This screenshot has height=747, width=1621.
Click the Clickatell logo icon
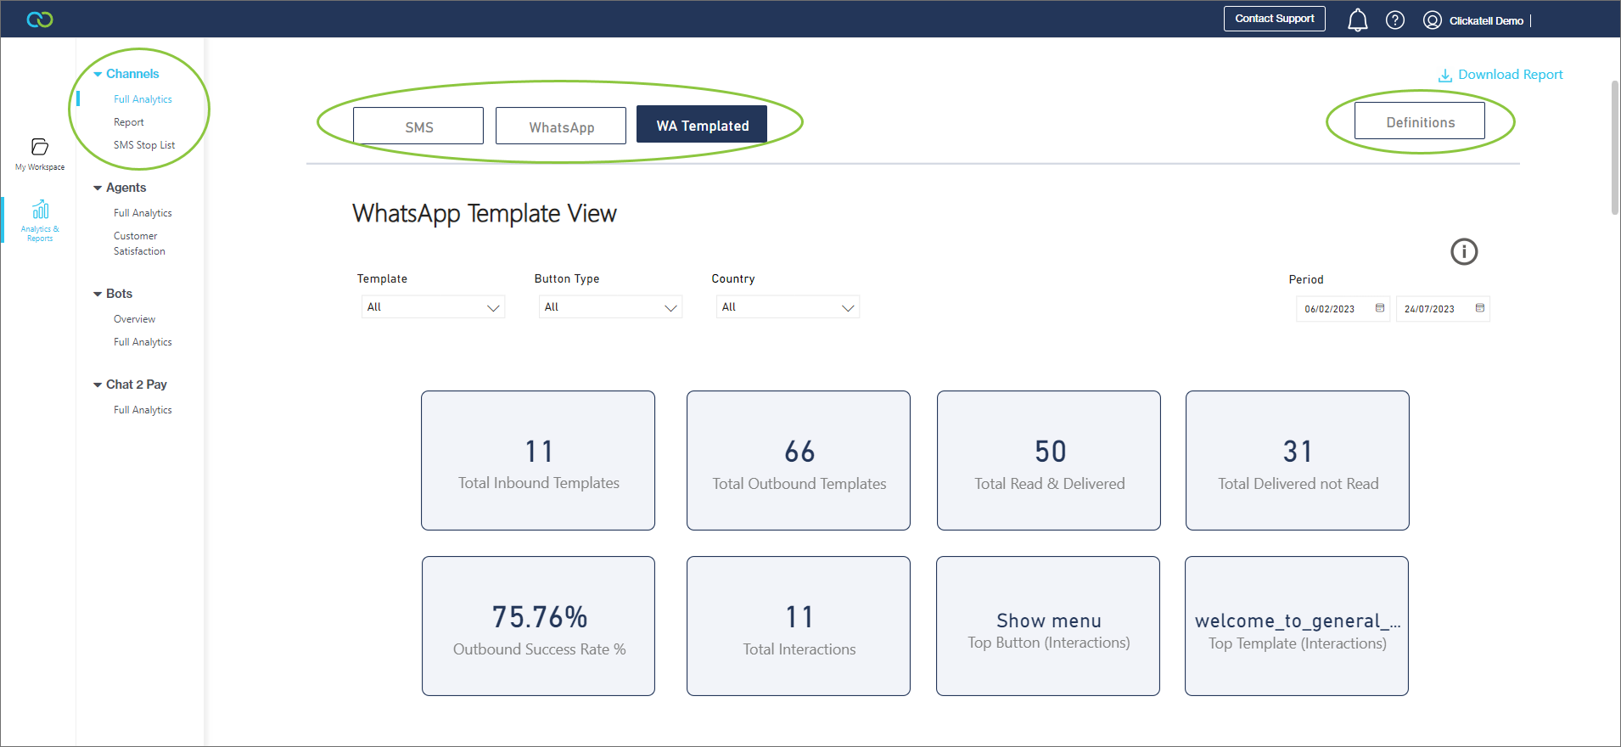pyautogui.click(x=40, y=20)
